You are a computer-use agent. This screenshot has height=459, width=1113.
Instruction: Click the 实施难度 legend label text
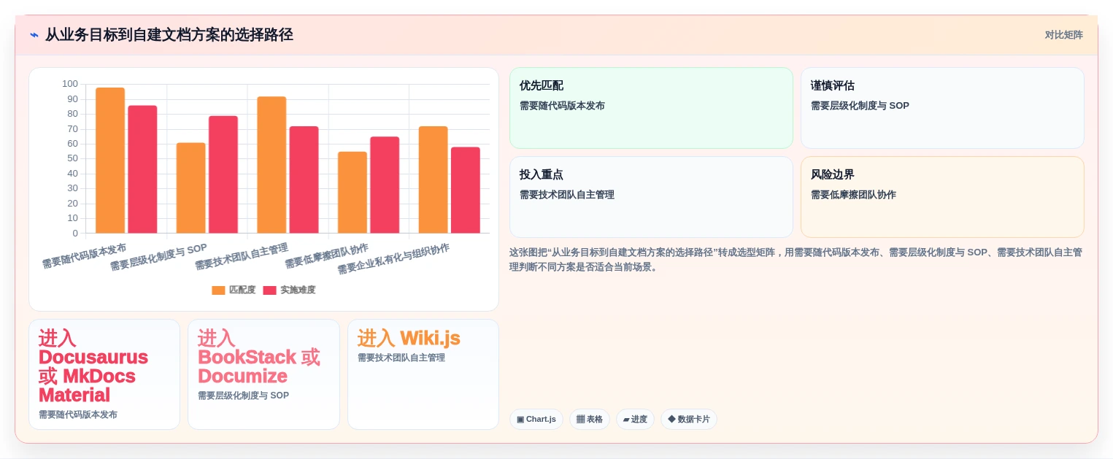(298, 290)
